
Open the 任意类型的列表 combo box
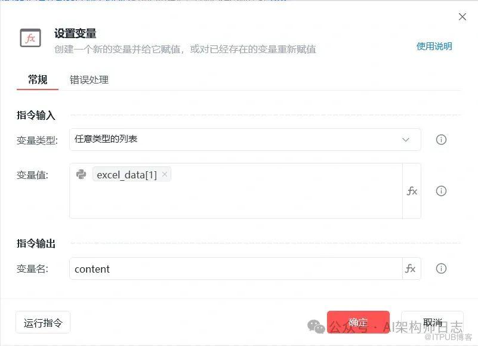(x=245, y=140)
